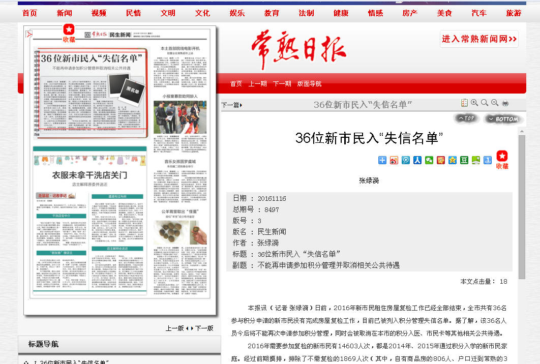Viewport: 540px width, 364px height.
Task: Open 汽车 section in top navigation
Action: coord(479,13)
